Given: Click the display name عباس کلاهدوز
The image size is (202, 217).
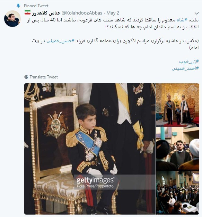Looking at the screenshot, I should pyautogui.click(x=46, y=13).
